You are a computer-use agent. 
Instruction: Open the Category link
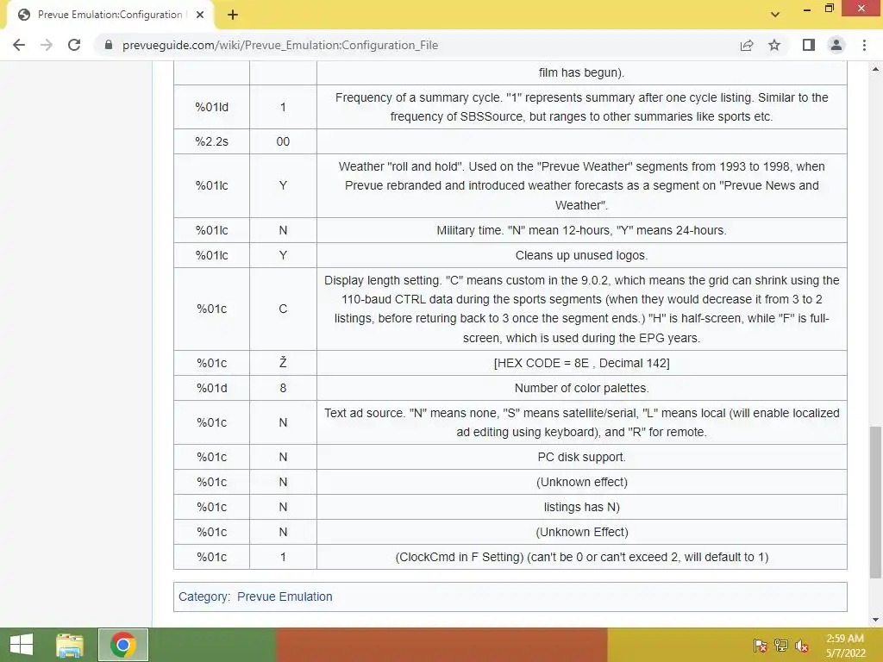(x=204, y=596)
